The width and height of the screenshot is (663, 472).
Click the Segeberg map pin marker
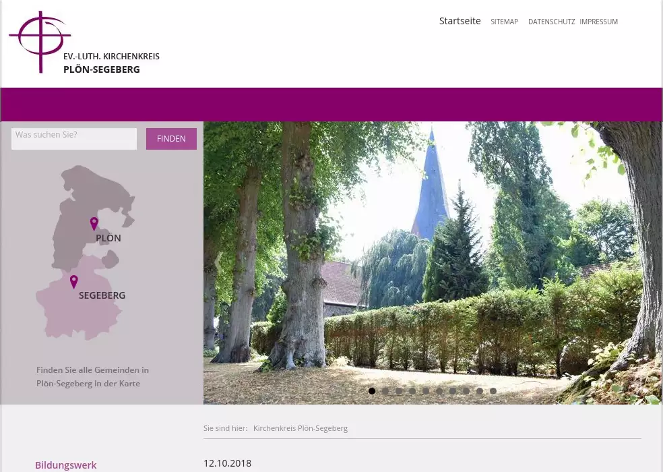point(73,281)
